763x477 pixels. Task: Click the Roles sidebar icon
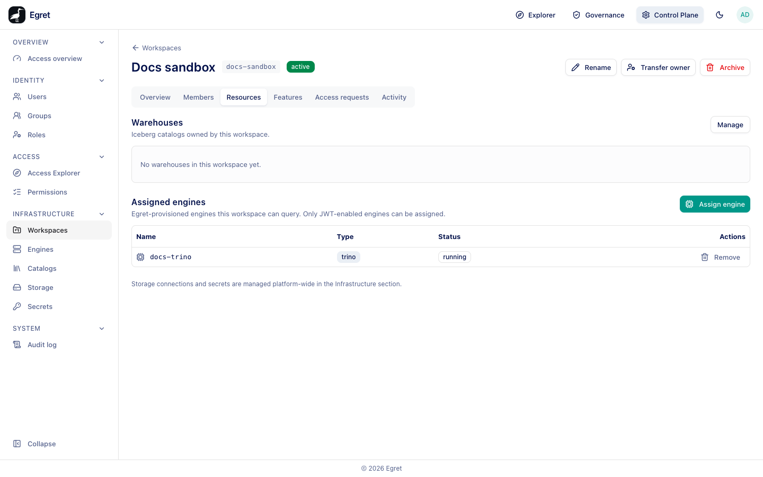click(x=17, y=135)
